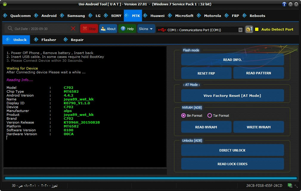Click the red X clear icon

click(73, 29)
